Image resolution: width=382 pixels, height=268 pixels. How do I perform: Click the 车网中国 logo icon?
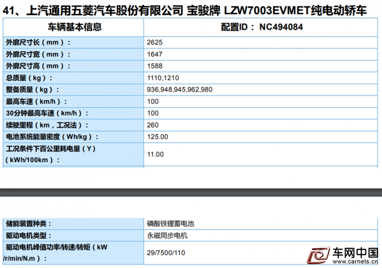click(x=318, y=255)
